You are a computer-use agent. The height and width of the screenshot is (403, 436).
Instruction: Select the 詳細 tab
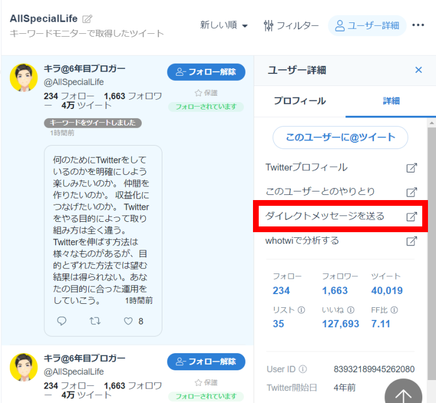tap(391, 101)
